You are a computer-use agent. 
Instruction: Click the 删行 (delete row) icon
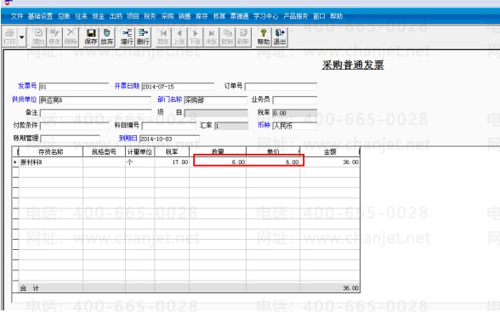[143, 37]
